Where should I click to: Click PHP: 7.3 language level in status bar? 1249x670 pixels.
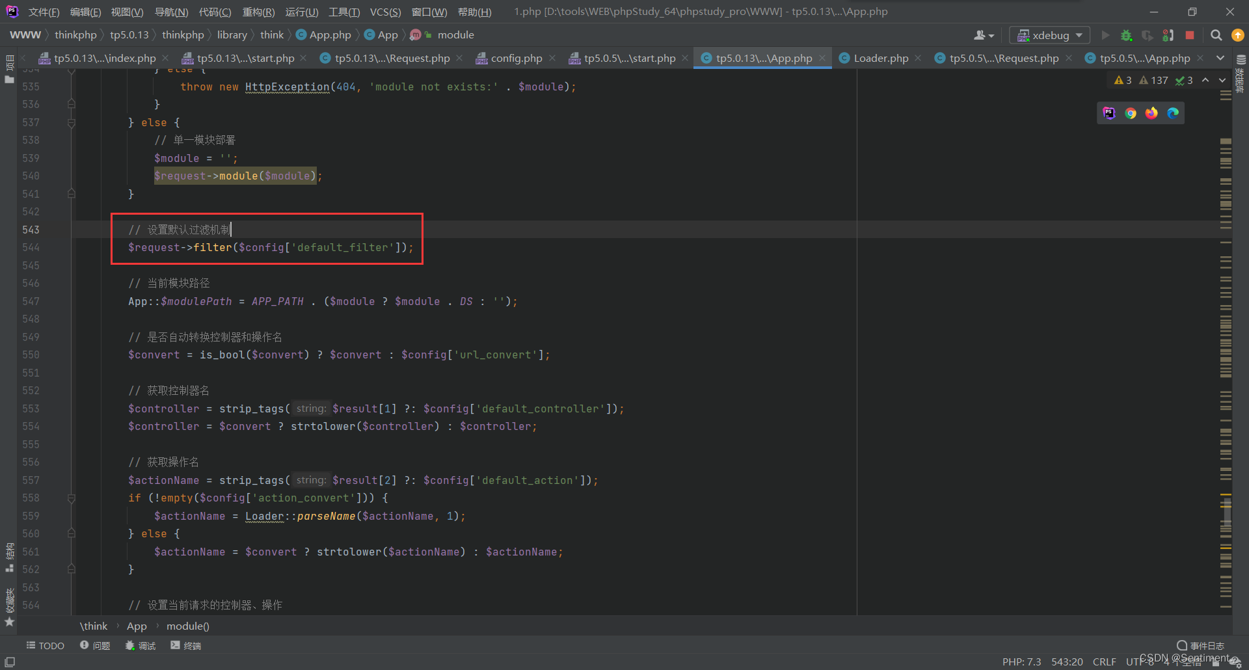pyautogui.click(x=1021, y=662)
